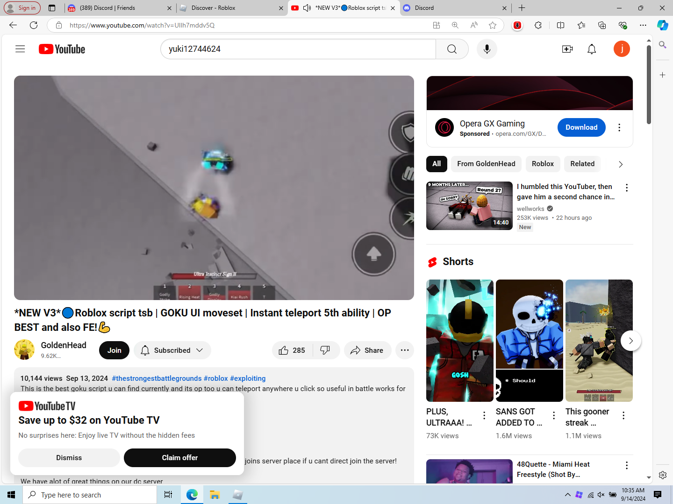Dismiss the YouTube TV offer
This screenshot has height=504, width=673.
(x=69, y=458)
